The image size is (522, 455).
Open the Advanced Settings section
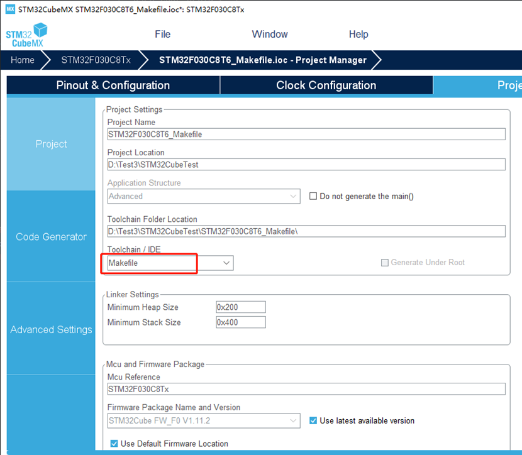[51, 329]
